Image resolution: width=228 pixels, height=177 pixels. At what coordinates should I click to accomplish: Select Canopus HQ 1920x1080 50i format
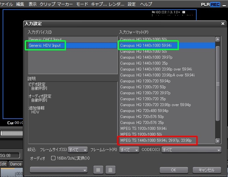coord(167,39)
